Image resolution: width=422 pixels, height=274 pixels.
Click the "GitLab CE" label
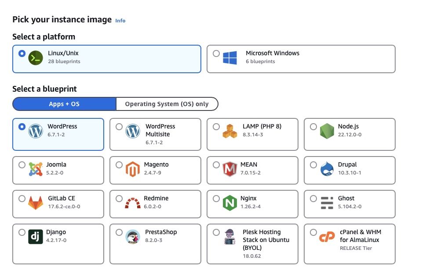(62, 198)
